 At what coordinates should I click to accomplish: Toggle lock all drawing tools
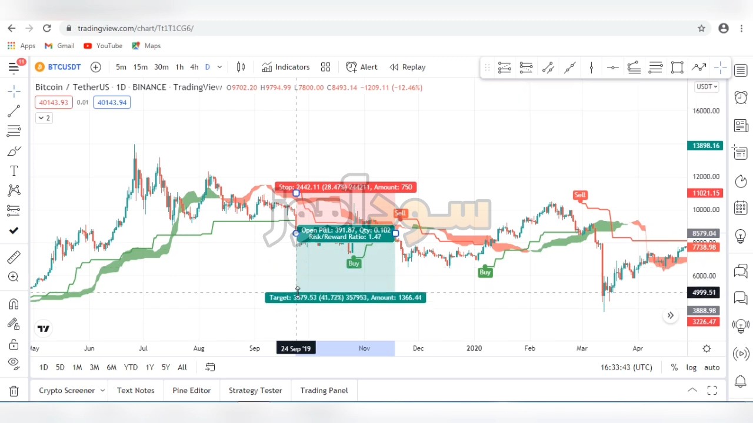point(14,344)
